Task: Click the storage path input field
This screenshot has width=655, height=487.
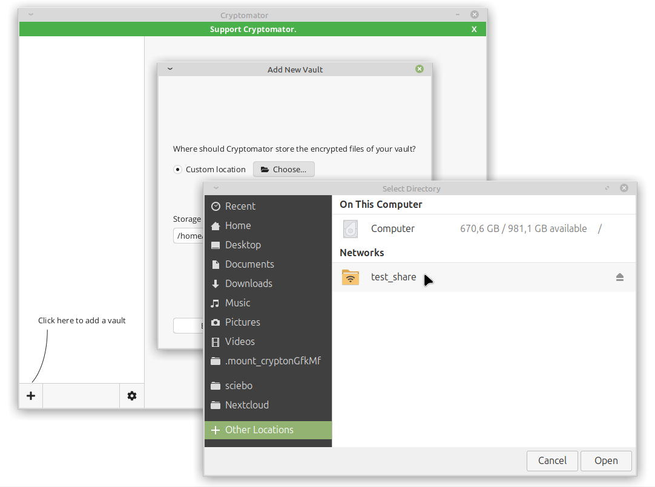Action: tap(188, 236)
